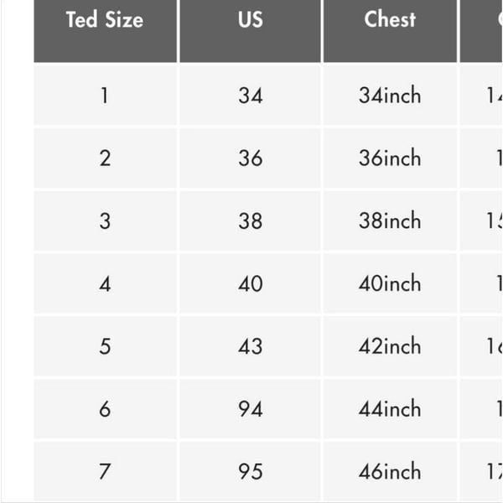Click the US size 38 cell
The image size is (503, 503).
click(250, 220)
